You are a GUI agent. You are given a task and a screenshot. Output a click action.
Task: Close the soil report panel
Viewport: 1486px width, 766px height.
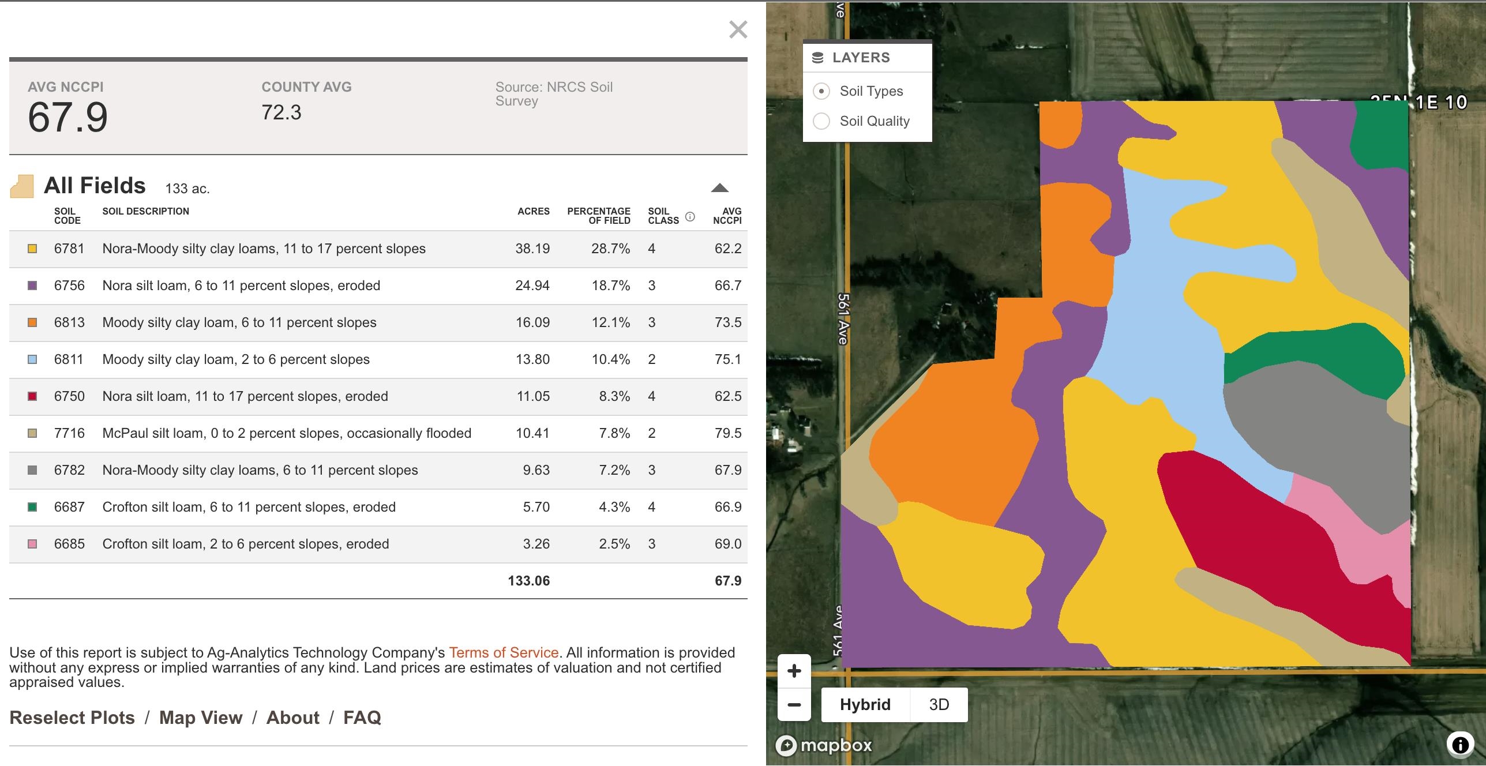coord(738,29)
